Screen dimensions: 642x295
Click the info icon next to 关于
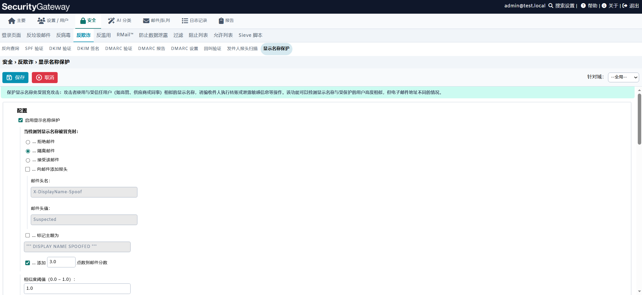pyautogui.click(x=604, y=6)
